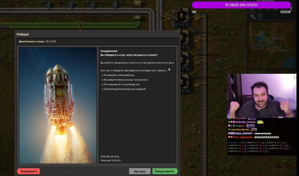Viewport: 299px width, 176px height.
Task: Open the Авторы credits button
Action: click(140, 171)
